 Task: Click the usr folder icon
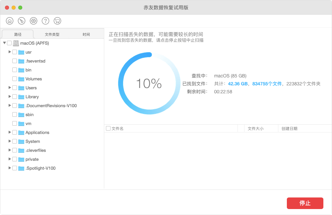pyautogui.click(x=21, y=52)
